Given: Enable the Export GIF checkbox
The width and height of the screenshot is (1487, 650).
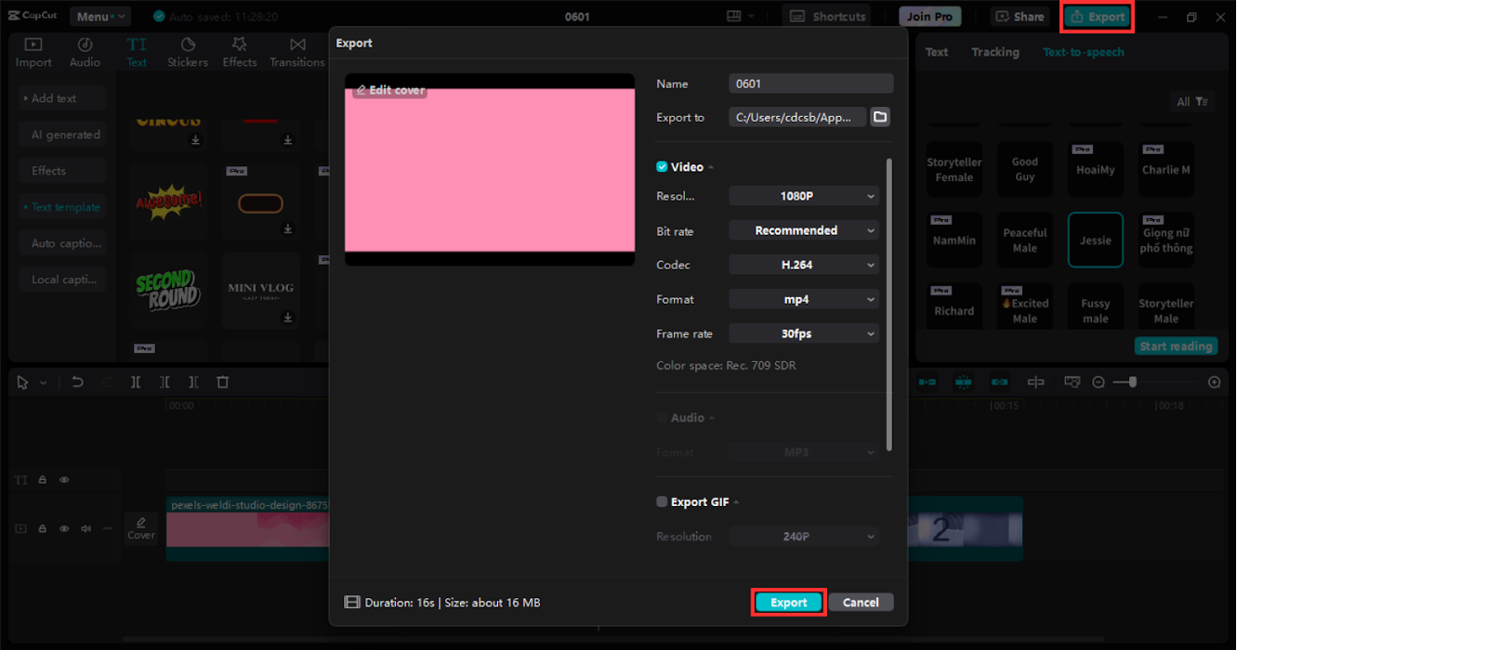Looking at the screenshot, I should pos(662,501).
